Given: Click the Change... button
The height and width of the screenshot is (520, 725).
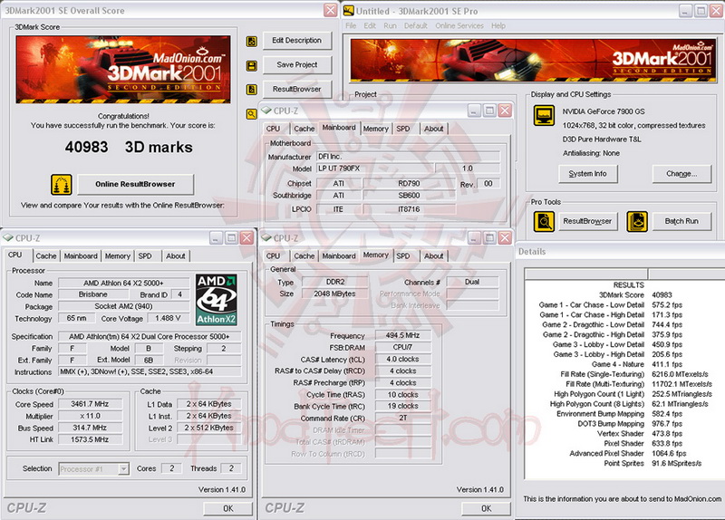Looking at the screenshot, I should coord(681,174).
